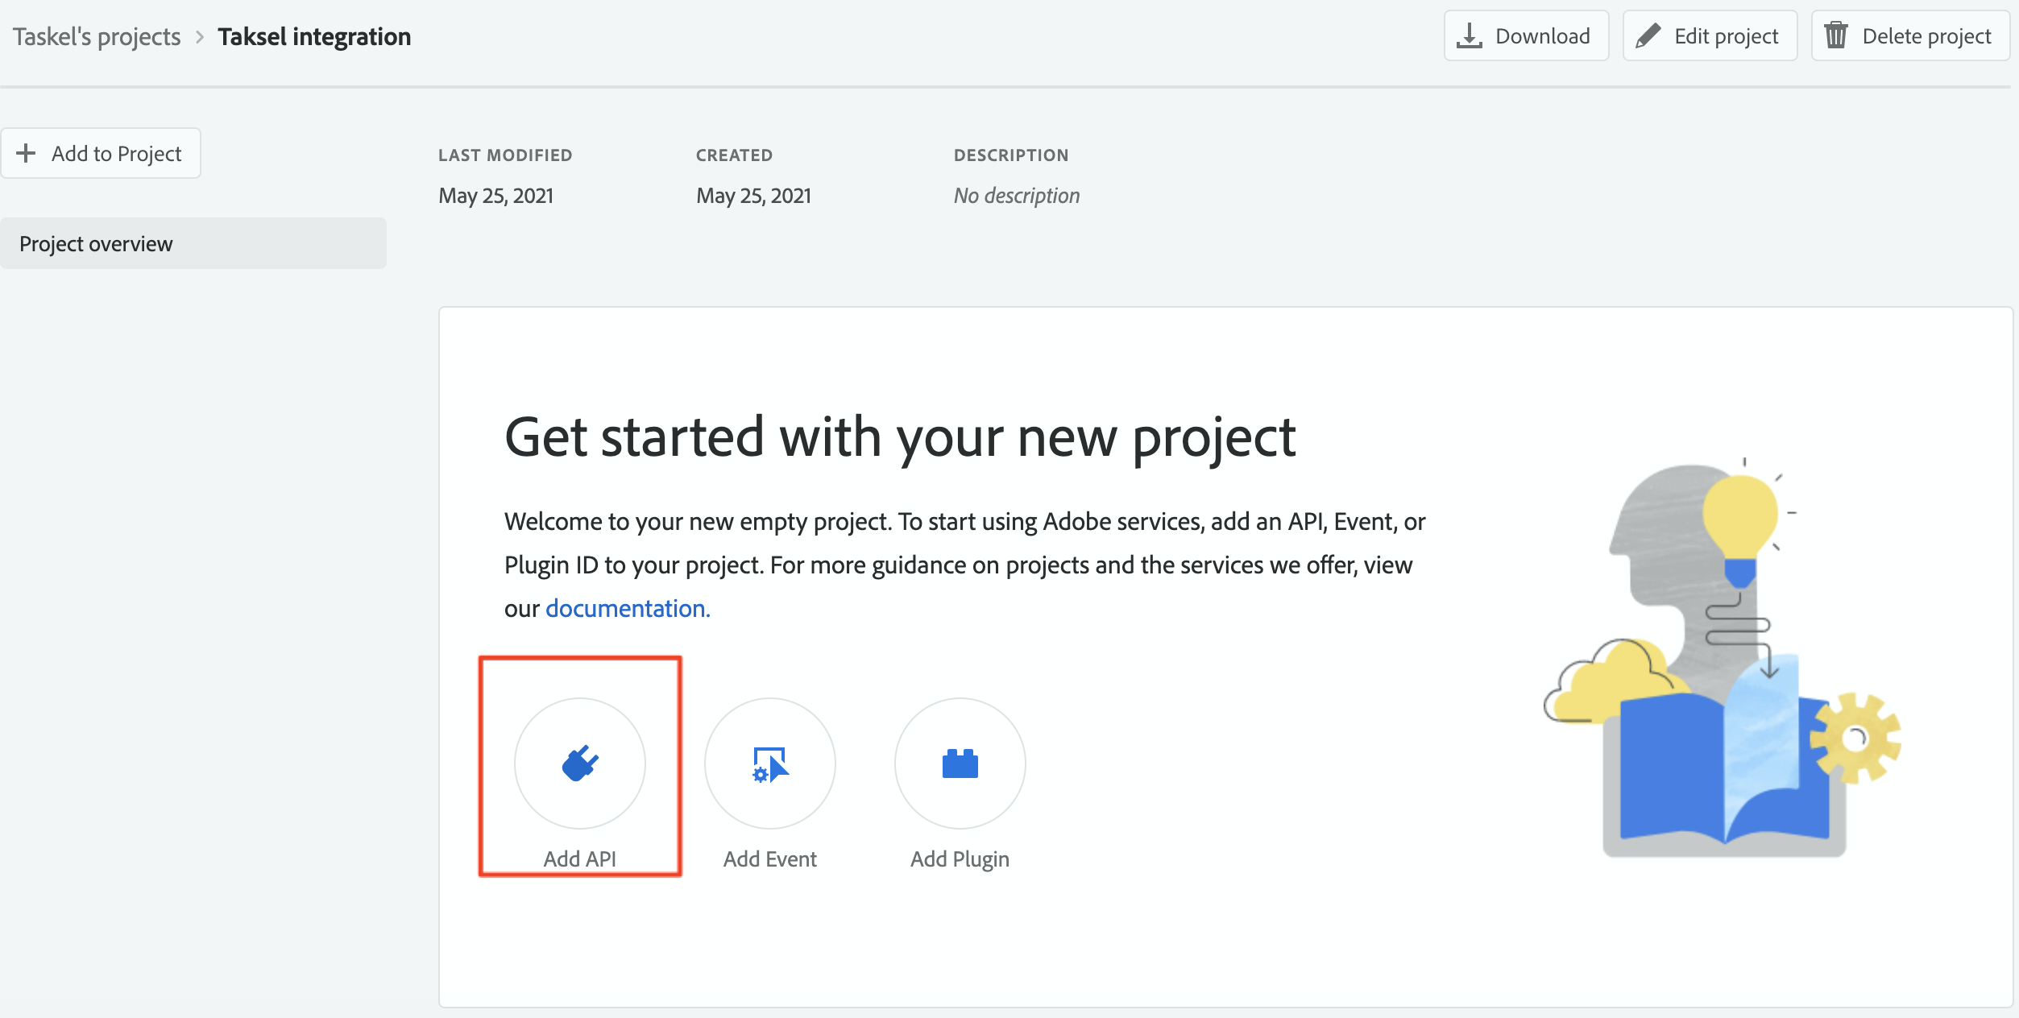Click the Add Event text label
The height and width of the screenshot is (1018, 2019).
[x=769, y=859]
